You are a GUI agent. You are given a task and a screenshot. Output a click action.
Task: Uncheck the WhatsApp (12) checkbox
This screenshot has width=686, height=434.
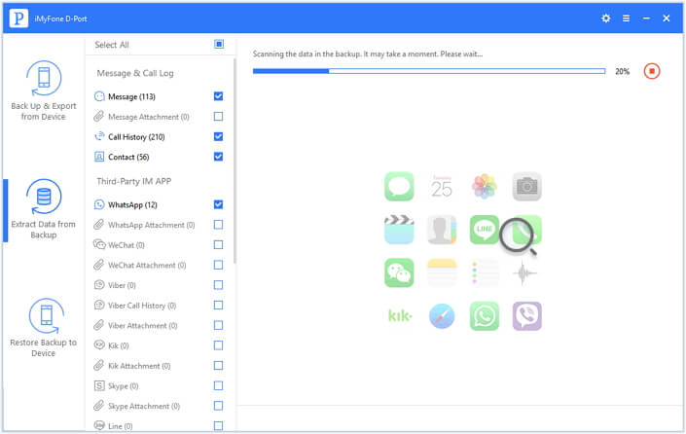tap(218, 204)
